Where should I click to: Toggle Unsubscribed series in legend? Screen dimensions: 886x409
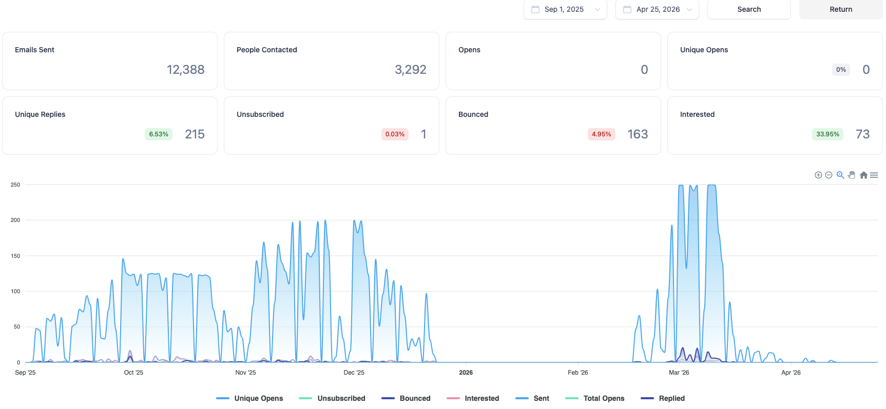click(332, 398)
